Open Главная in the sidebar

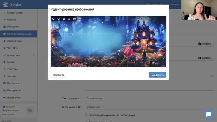12,20
